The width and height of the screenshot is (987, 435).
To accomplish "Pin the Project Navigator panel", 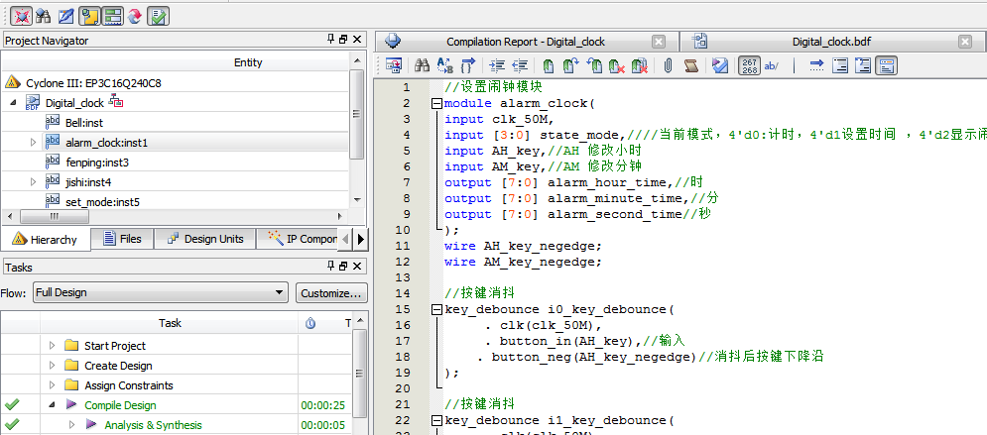I will [331, 40].
